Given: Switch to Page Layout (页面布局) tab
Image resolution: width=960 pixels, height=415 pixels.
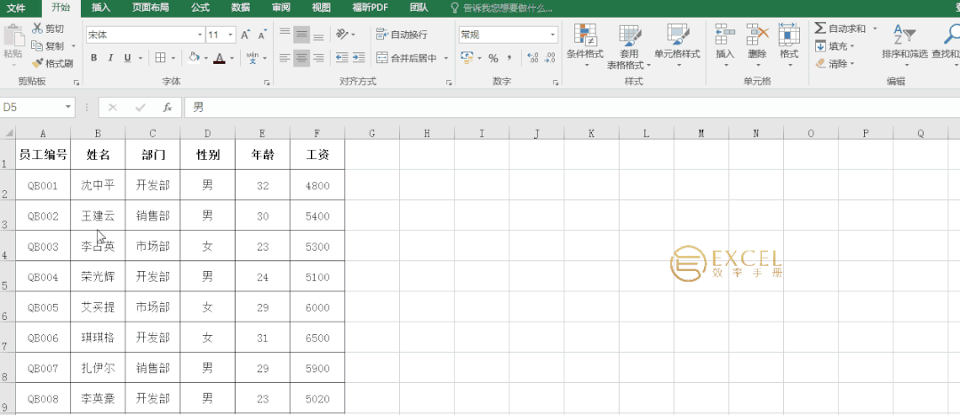Looking at the screenshot, I should pyautogui.click(x=150, y=8).
